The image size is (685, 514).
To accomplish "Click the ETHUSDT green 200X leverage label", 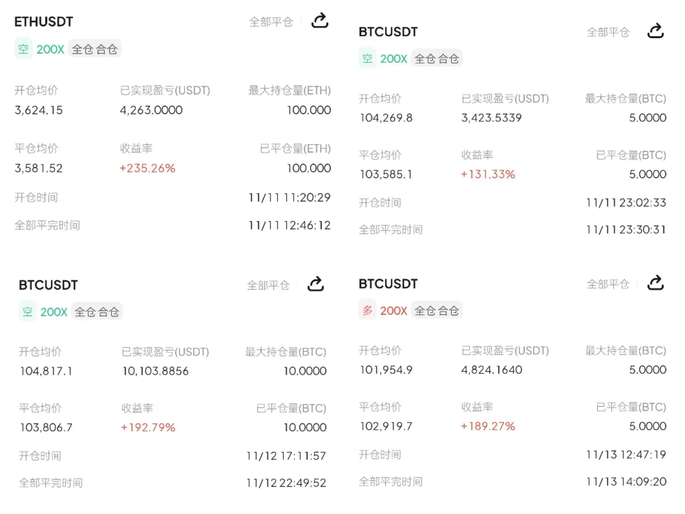I will click(x=50, y=49).
